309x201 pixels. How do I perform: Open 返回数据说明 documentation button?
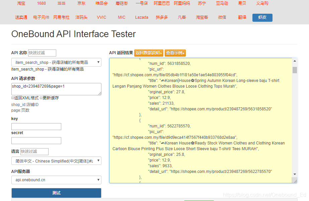click(x=149, y=53)
